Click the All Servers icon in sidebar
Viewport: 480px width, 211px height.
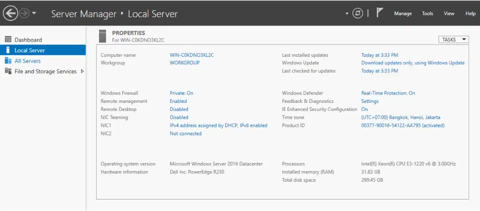pyautogui.click(x=8, y=61)
